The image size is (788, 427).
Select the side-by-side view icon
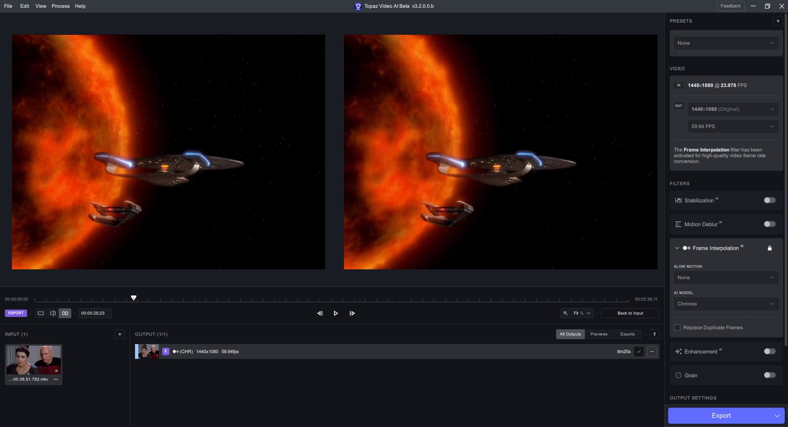point(65,313)
